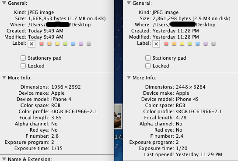This screenshot has width=238, height=161.
Task: Apply gray label in iPhone 4 window
Action: (x=89, y=44)
